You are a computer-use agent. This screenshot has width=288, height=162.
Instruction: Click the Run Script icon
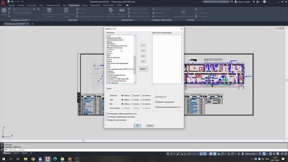pos(122,10)
